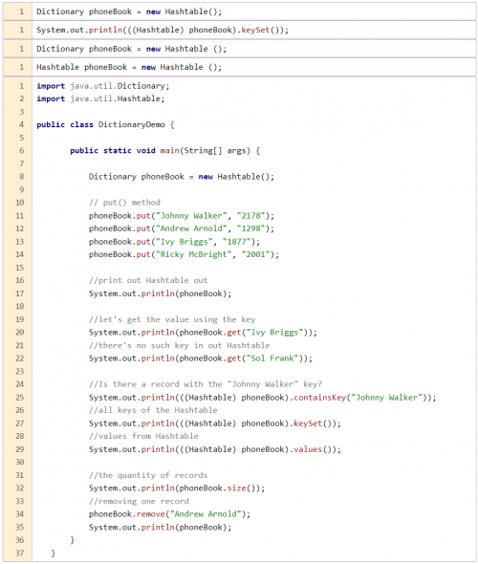Viewport: 478px width, 564px height.
Task: Click the get("Sol Frank") println statement
Action: 201,358
